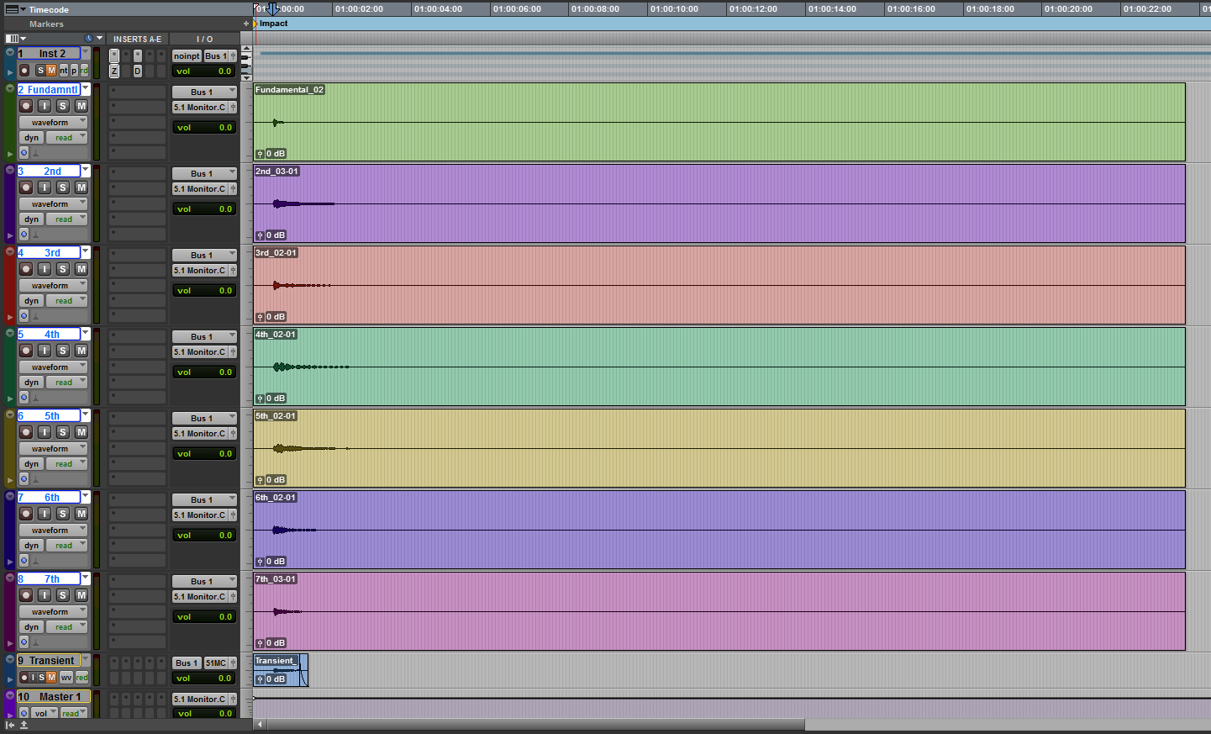Unmute the Inst 2 track

tap(51, 71)
